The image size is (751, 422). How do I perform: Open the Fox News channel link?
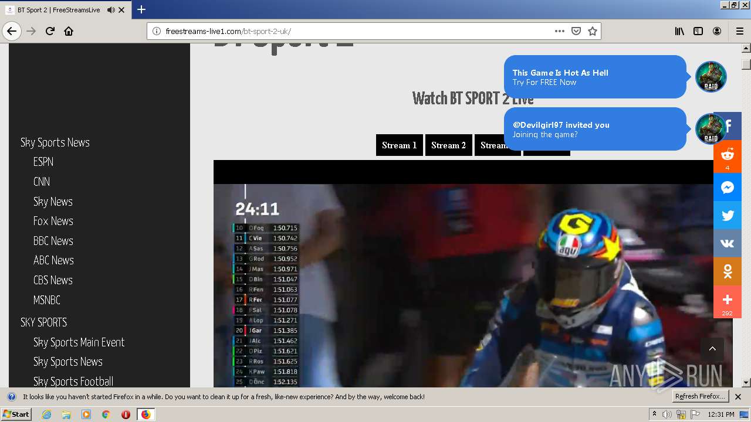pos(53,221)
